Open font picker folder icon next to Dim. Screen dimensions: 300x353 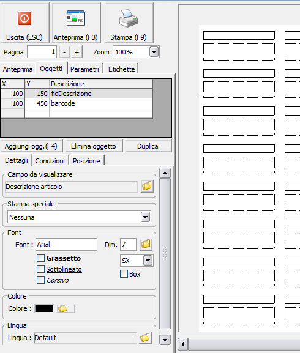coord(146,244)
